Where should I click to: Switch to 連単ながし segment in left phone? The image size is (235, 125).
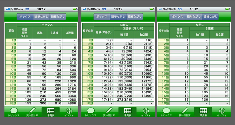coord(41,17)
